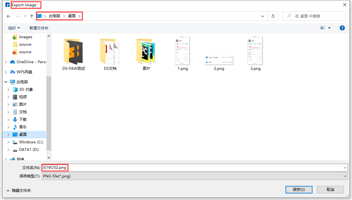
Task: Open 3D 对象 in the sidebar
Action: [x=23, y=90]
